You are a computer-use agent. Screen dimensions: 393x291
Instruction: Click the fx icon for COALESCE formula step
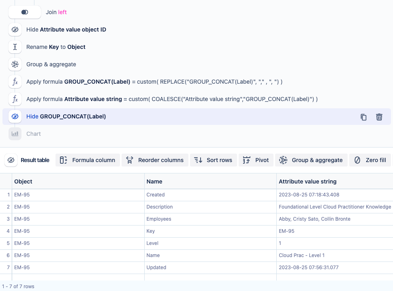[15, 99]
